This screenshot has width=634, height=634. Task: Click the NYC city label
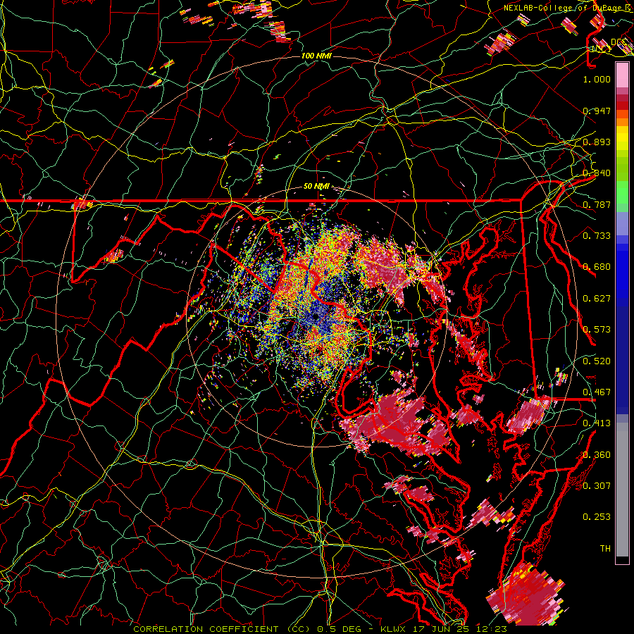click(602, 49)
